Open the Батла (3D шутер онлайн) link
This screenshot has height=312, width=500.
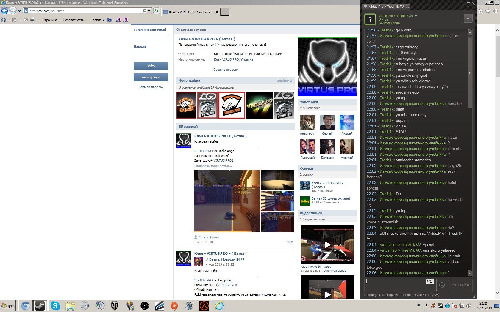click(331, 198)
